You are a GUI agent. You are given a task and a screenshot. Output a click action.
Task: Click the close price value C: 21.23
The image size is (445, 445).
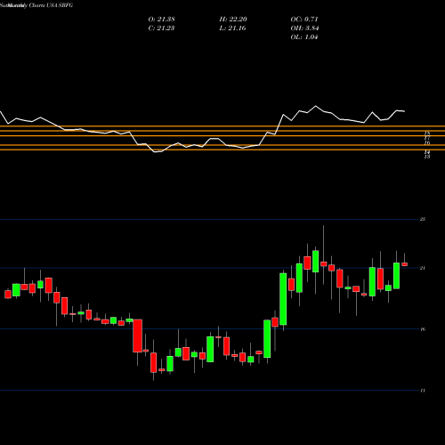(x=161, y=28)
